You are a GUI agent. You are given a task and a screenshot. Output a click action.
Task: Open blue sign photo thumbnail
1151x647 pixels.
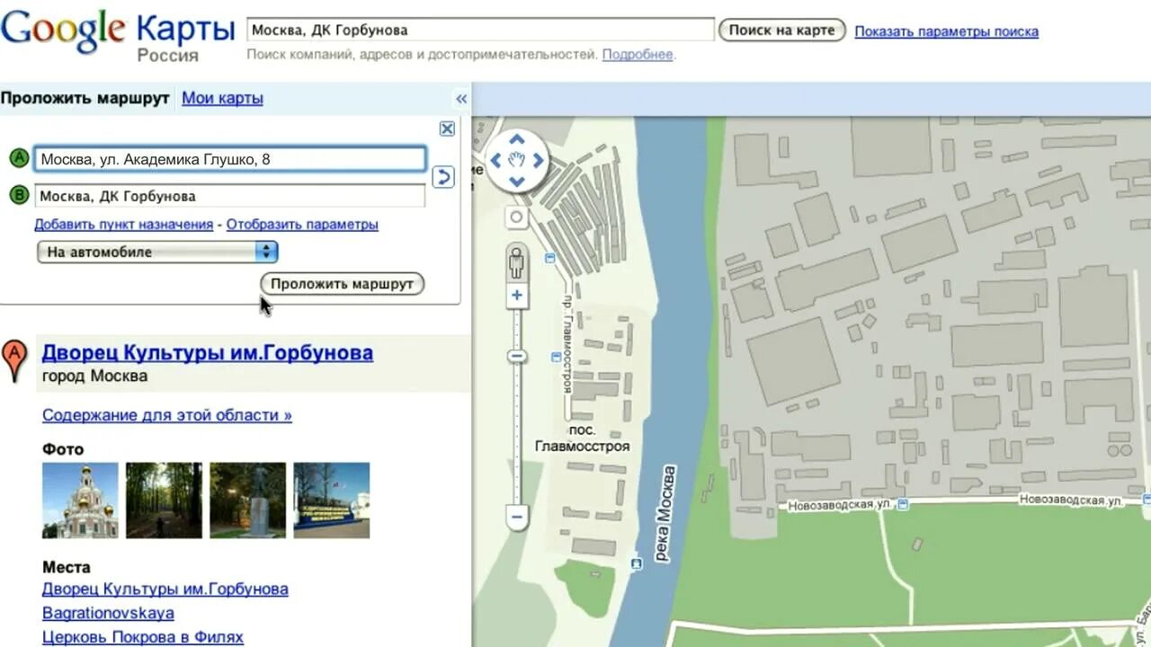tap(332, 501)
